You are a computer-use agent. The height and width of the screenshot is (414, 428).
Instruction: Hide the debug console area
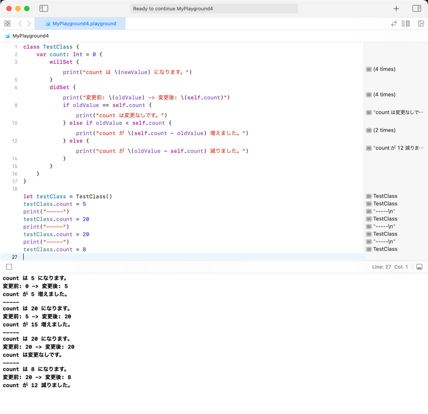(x=419, y=267)
